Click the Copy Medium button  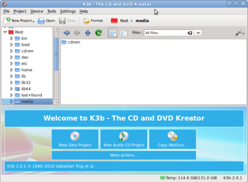point(172,139)
